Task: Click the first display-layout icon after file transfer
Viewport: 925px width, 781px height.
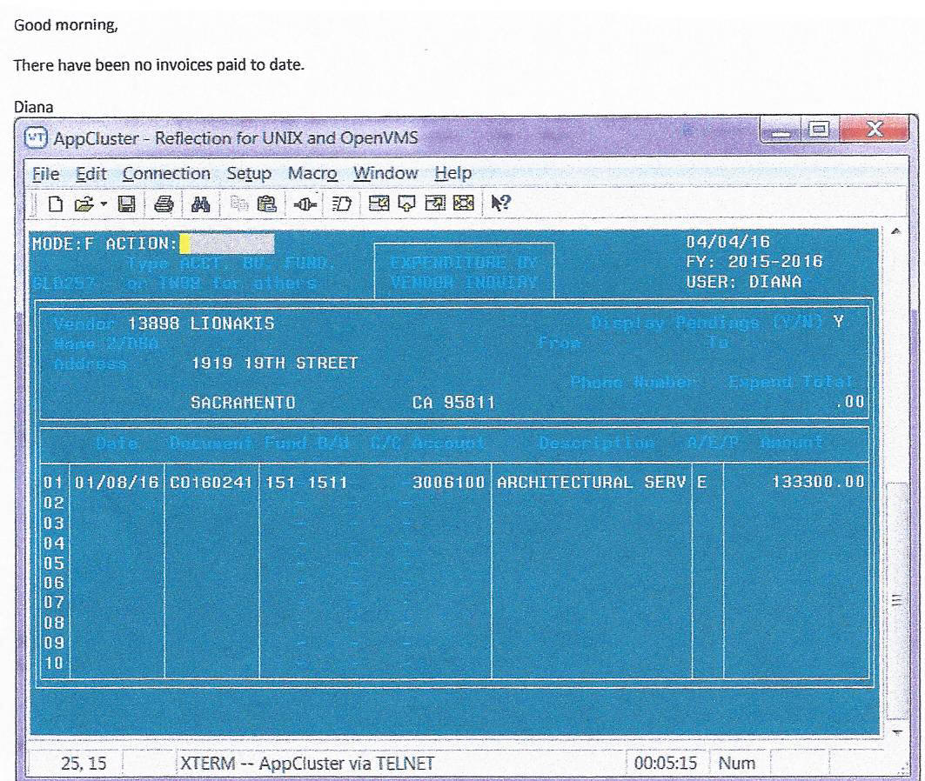Action: (379, 204)
